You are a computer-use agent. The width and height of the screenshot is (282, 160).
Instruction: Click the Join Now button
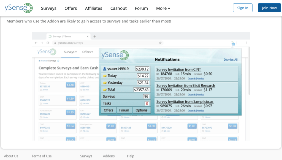tap(269, 8)
